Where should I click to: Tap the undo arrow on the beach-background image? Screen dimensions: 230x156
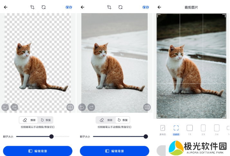[82, 107]
